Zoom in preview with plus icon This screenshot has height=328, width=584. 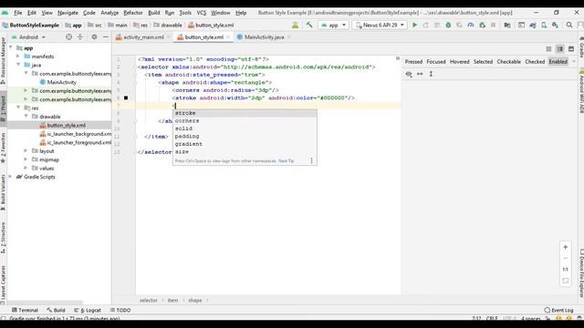tap(566, 247)
